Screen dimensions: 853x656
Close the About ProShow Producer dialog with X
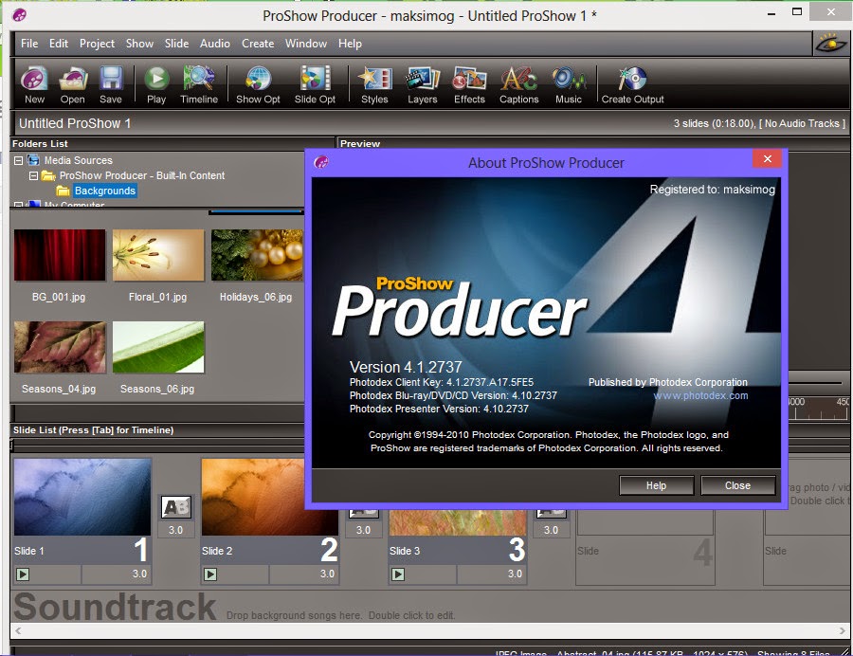pos(768,159)
